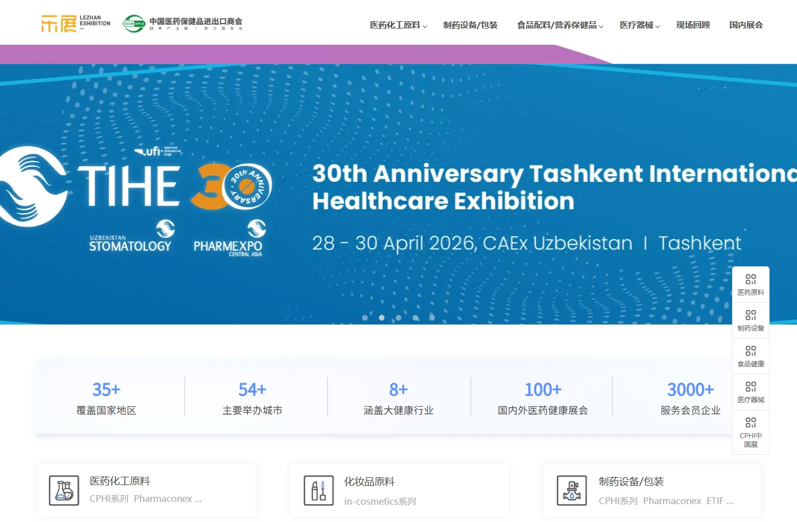The width and height of the screenshot is (797, 522).
Task: Open the CPHI中国展 floating sidebar icon
Action: [x=751, y=432]
